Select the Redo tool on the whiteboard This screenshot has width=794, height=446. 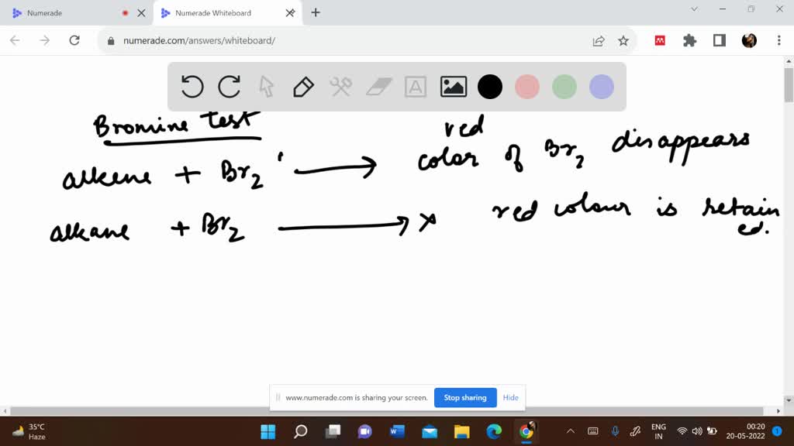(x=230, y=87)
